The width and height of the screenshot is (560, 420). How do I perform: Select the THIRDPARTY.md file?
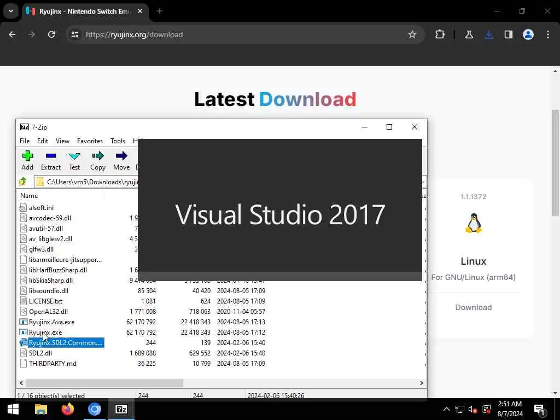click(x=52, y=364)
